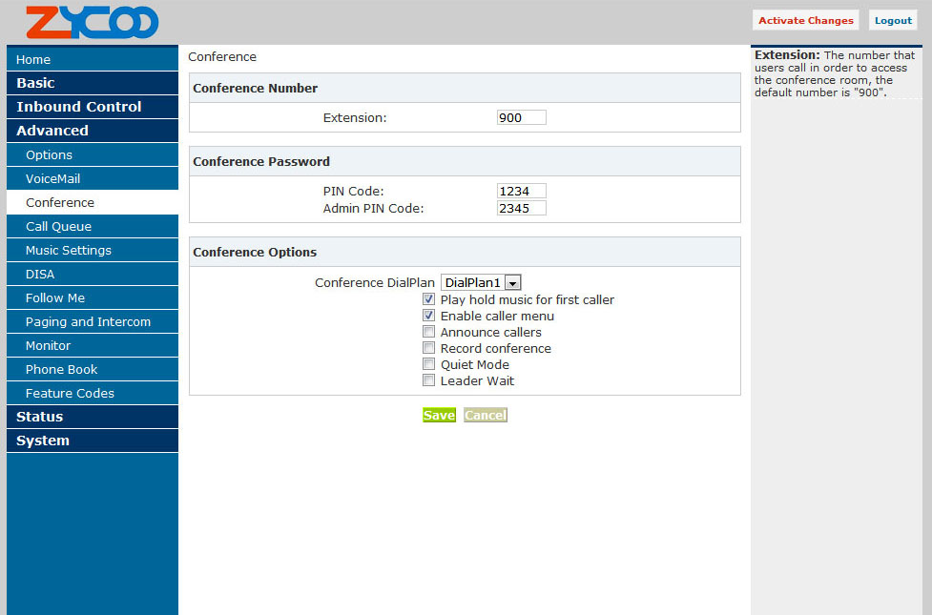Viewport: 932px width, 615px height.
Task: Click the ZYCOO logo
Action: [x=92, y=22]
